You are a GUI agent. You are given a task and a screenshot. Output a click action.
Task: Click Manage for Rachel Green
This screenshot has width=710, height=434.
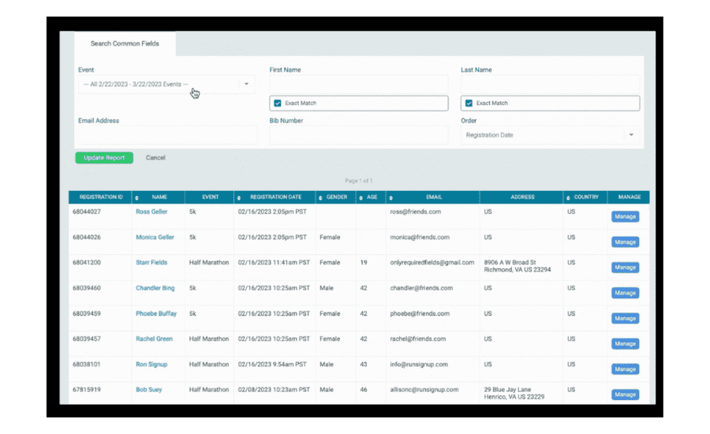[626, 344]
